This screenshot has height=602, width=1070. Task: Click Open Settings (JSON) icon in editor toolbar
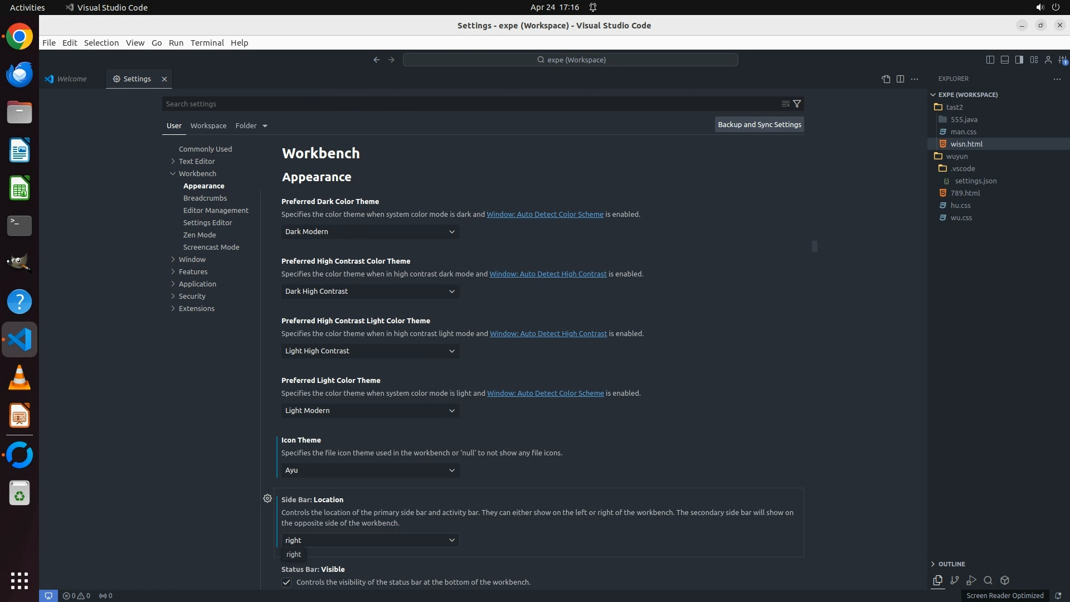tap(886, 79)
